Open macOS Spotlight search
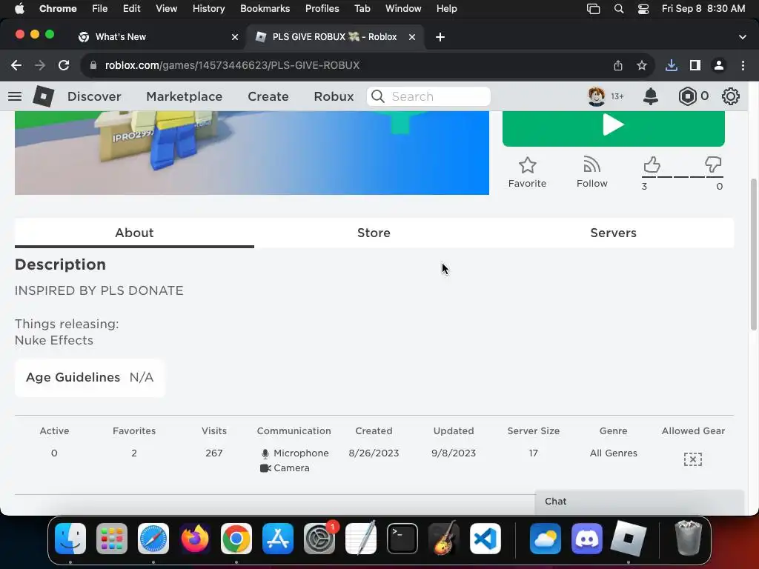This screenshot has height=569, width=759. [x=619, y=8]
